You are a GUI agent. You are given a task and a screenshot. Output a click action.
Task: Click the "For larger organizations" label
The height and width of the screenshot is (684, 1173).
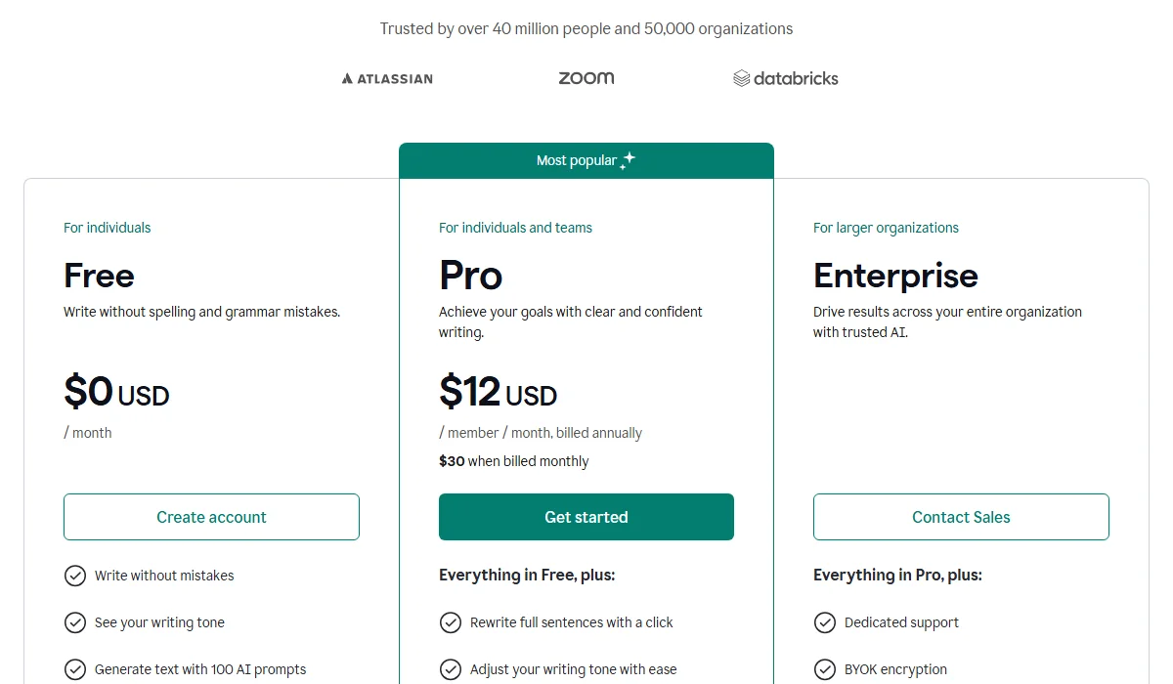click(x=886, y=228)
